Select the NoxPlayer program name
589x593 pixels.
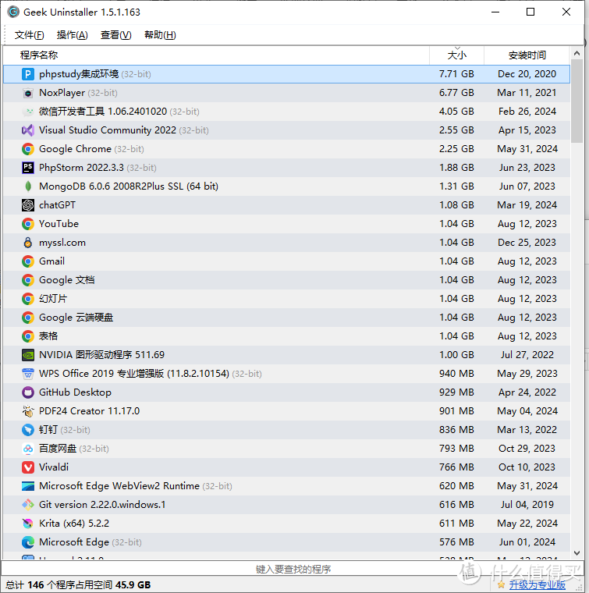coord(62,93)
